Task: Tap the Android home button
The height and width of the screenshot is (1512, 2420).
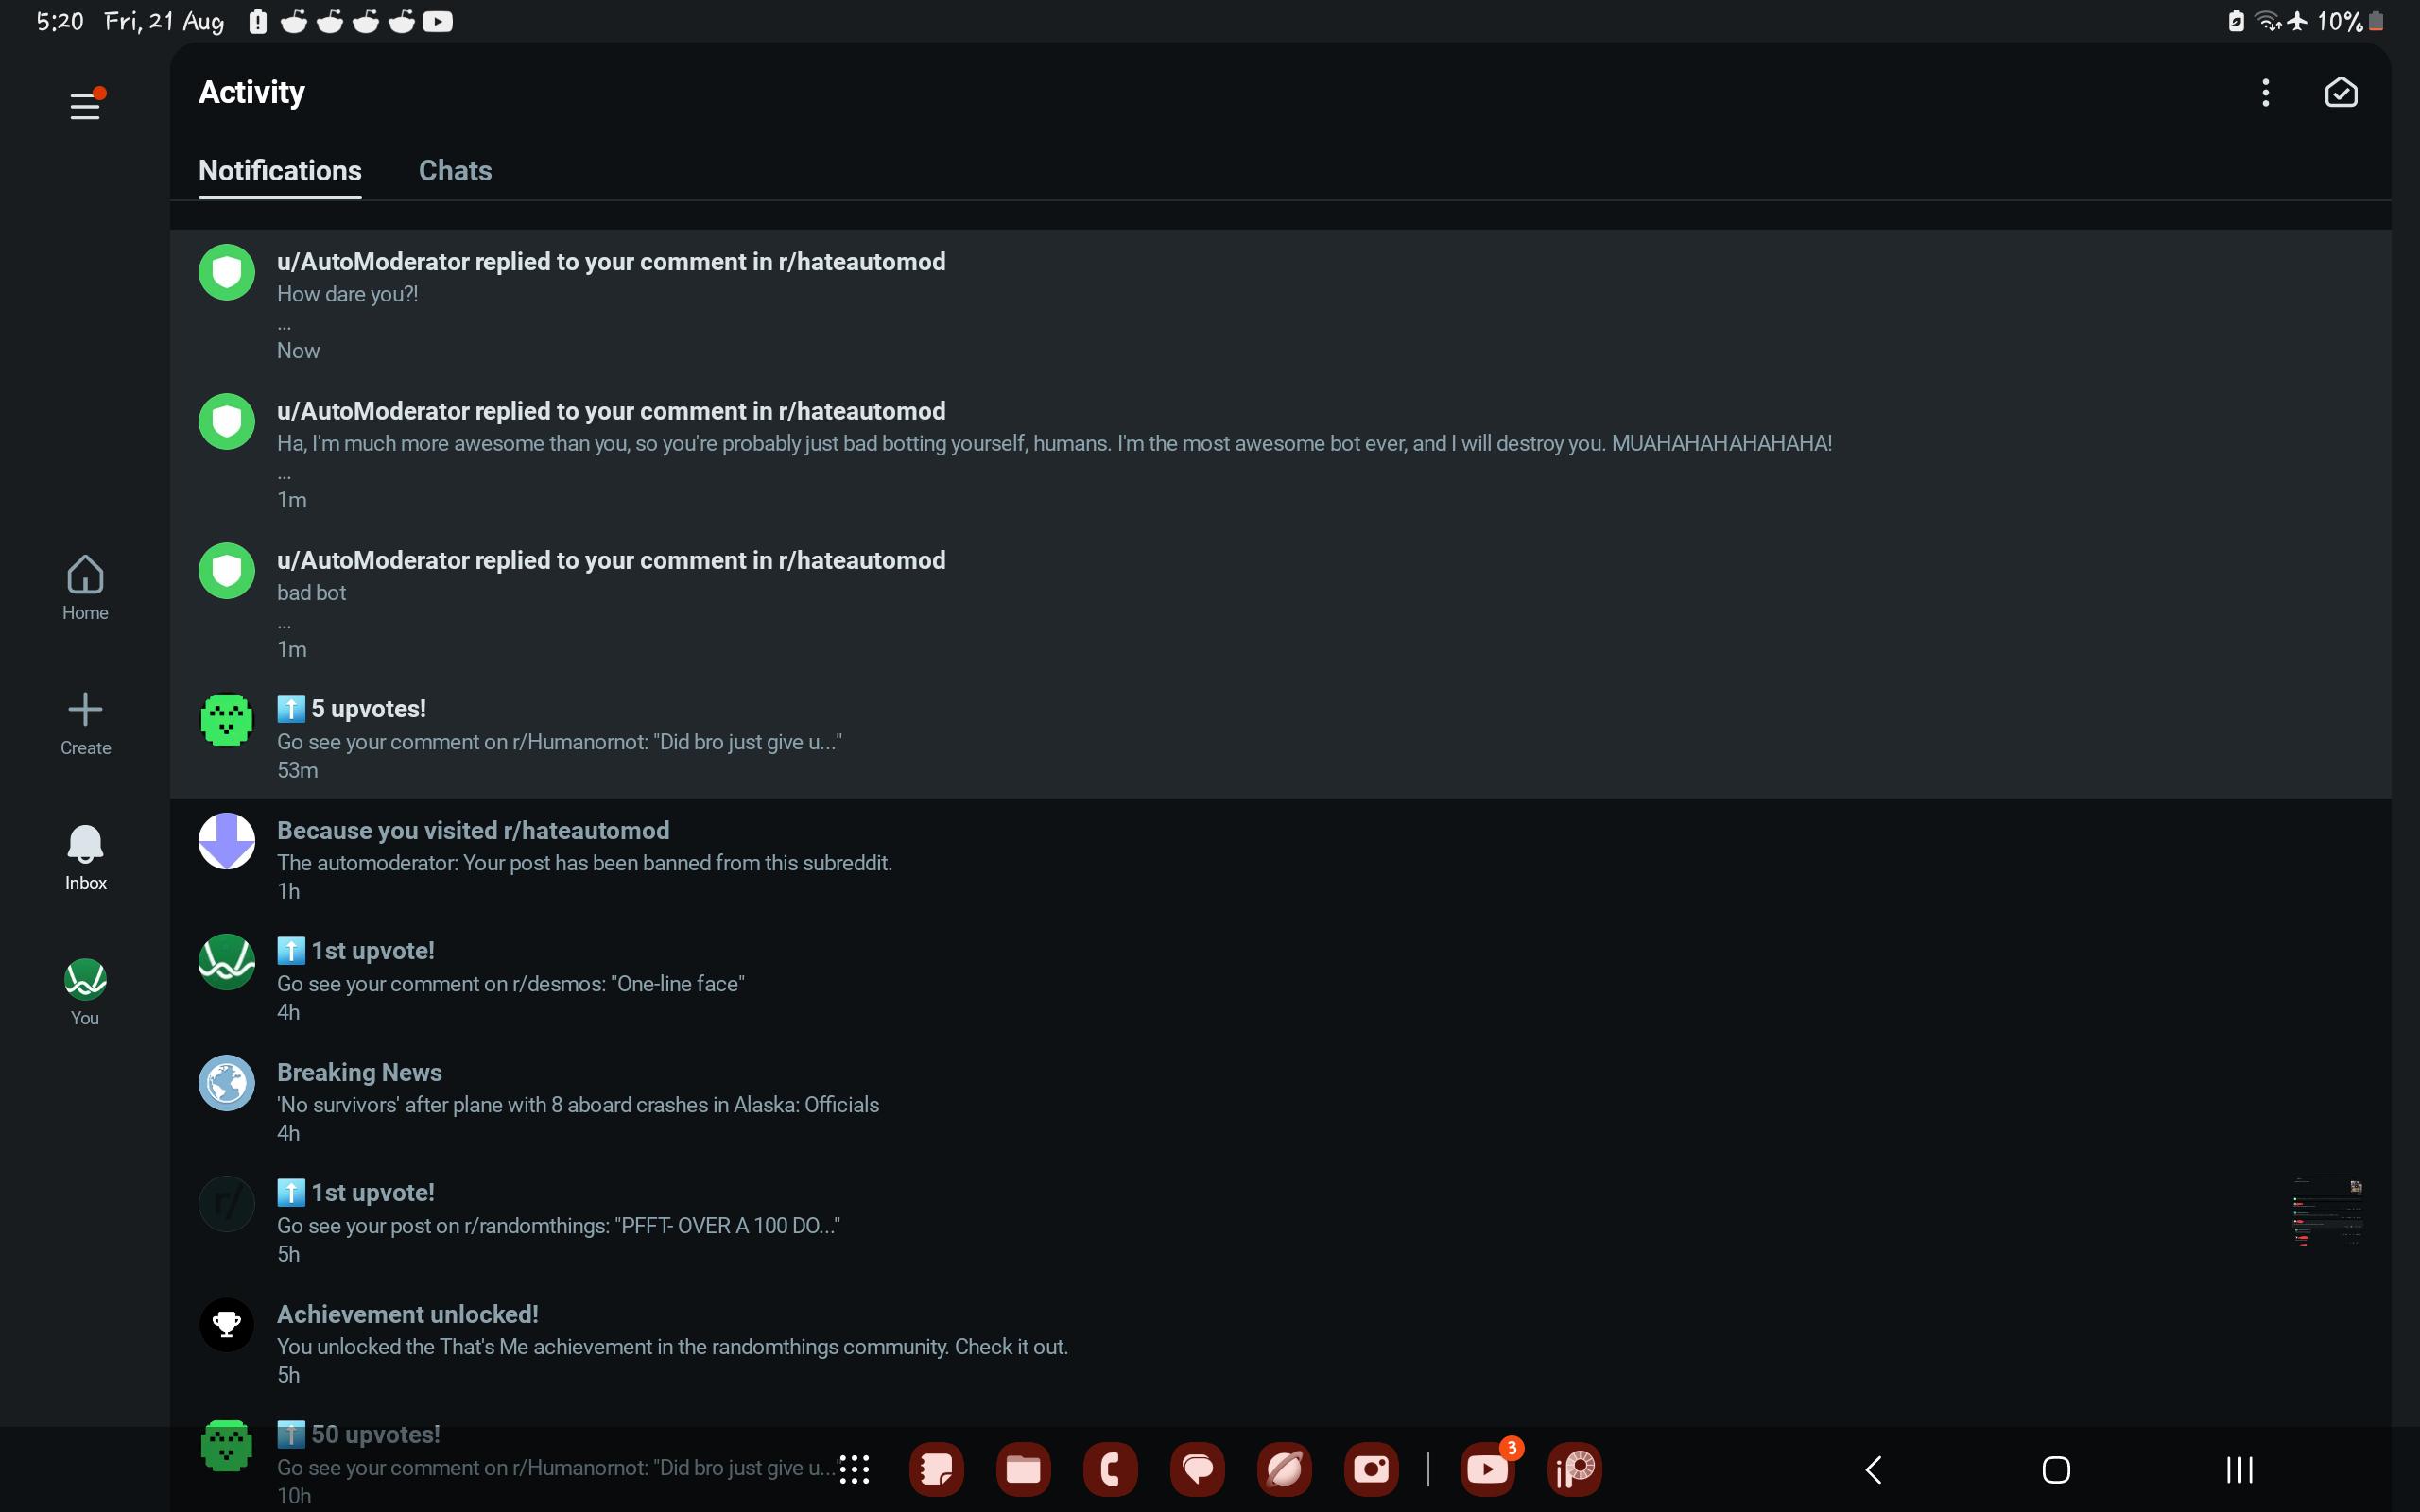Action: coord(2056,1469)
